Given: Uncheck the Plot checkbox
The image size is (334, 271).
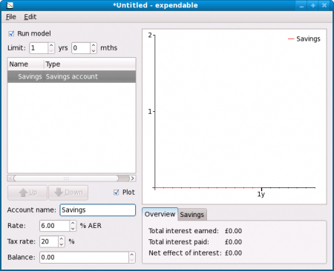Looking at the screenshot, I should click(x=117, y=193).
